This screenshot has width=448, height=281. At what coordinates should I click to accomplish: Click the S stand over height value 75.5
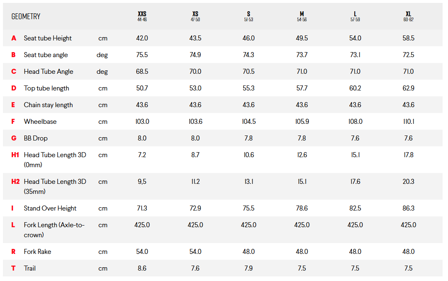click(248, 208)
